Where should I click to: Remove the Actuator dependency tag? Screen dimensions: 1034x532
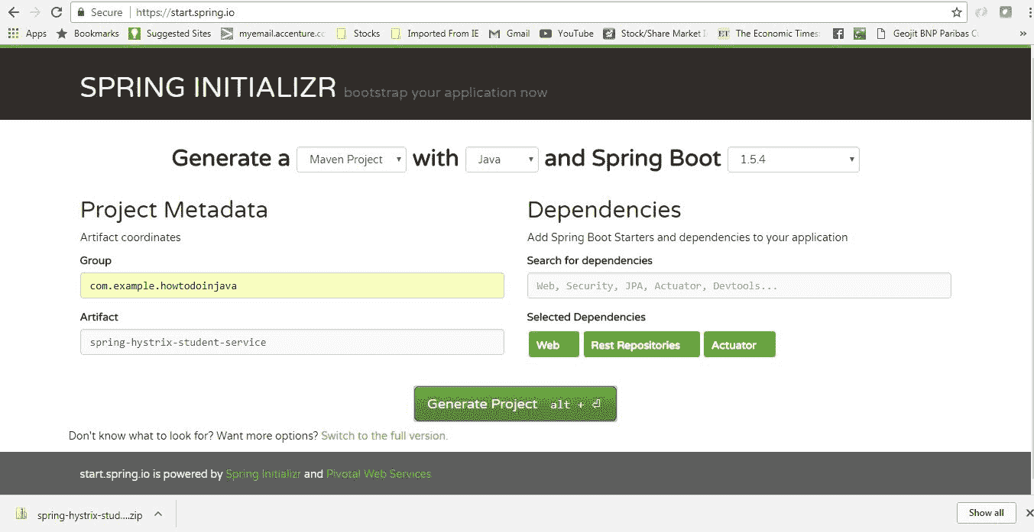pos(739,344)
